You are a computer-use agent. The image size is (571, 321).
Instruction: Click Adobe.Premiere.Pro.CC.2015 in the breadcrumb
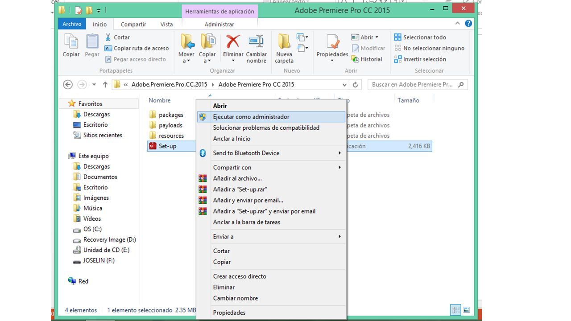pos(170,84)
